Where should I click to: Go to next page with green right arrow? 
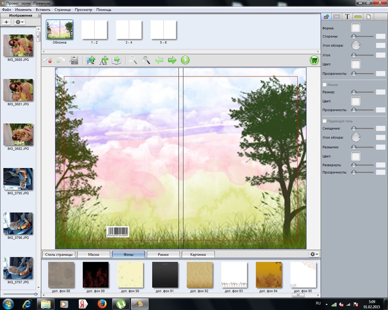point(172,60)
